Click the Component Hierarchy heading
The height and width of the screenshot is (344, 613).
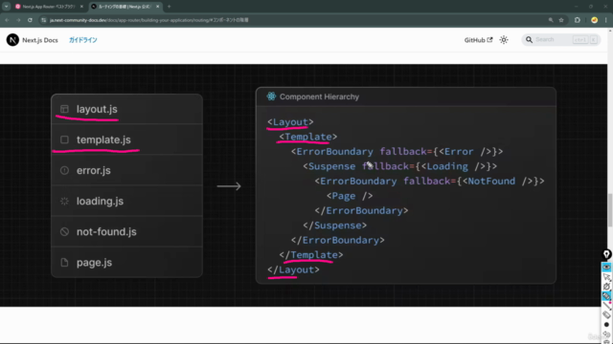click(319, 97)
